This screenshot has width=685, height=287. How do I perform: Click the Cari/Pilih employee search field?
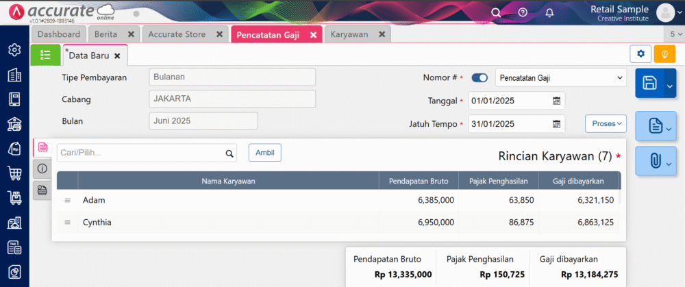point(140,153)
